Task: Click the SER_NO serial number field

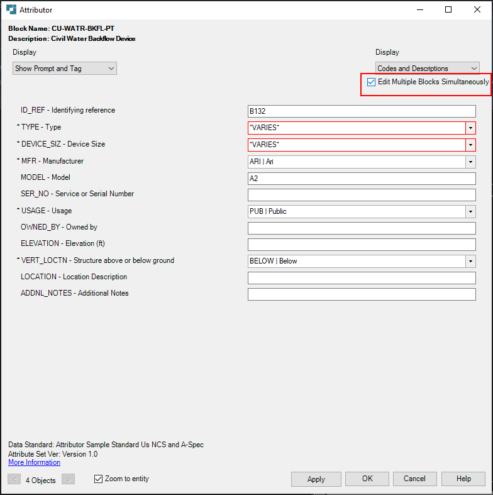Action: coord(362,195)
